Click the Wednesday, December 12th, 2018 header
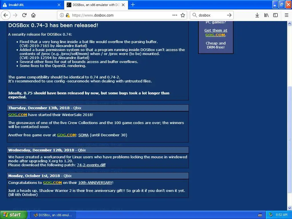This screenshot has width=292, height=219. point(98,150)
